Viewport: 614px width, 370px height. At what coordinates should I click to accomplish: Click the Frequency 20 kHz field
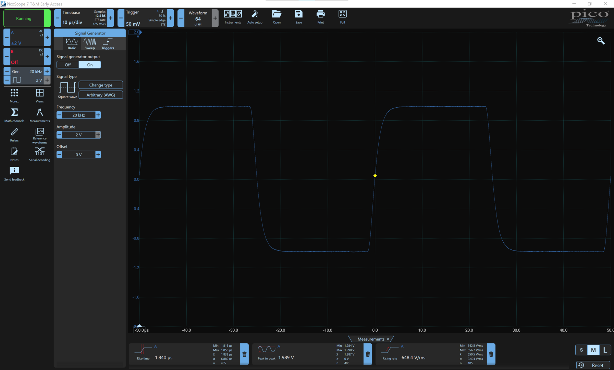(78, 115)
